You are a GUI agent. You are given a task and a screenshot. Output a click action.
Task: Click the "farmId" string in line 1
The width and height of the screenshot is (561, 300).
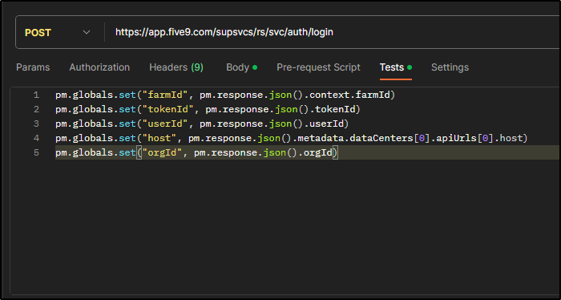click(x=165, y=95)
